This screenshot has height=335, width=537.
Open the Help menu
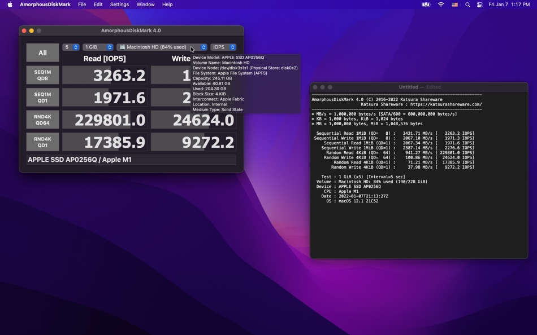coord(167,5)
